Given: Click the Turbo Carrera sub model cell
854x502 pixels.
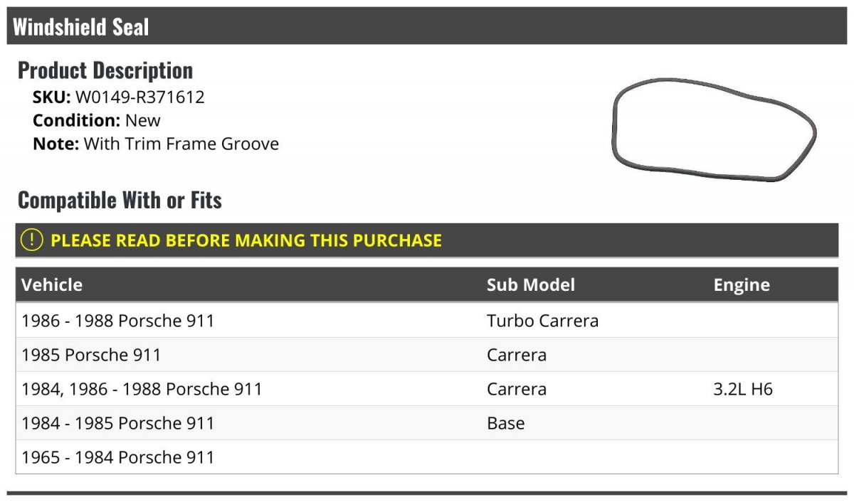Looking at the screenshot, I should click(x=543, y=321).
